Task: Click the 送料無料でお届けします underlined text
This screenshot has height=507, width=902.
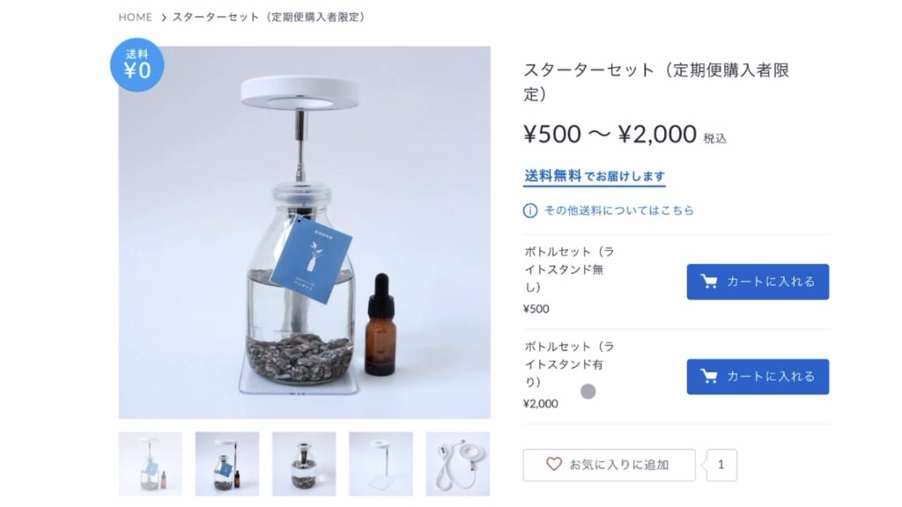Action: (595, 176)
